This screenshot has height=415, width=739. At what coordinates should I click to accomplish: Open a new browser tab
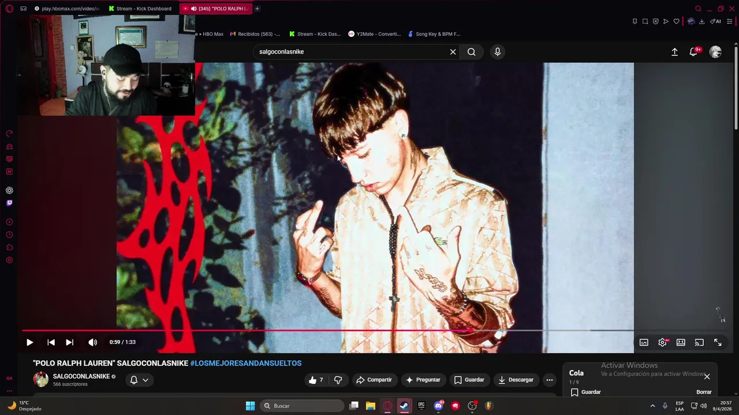[257, 9]
